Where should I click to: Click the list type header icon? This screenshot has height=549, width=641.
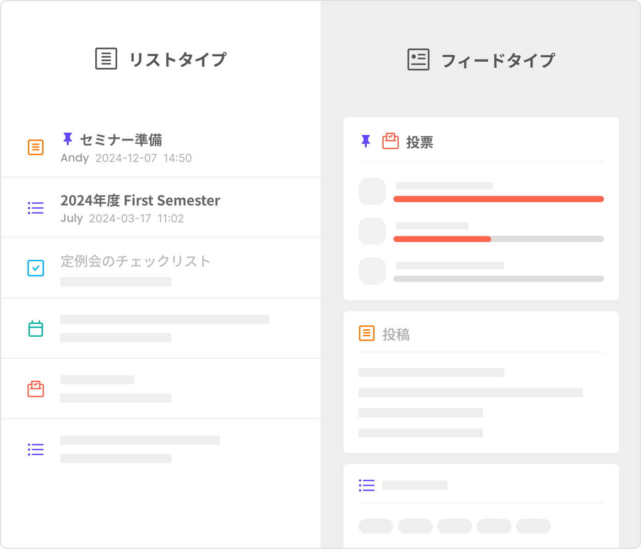pyautogui.click(x=106, y=59)
